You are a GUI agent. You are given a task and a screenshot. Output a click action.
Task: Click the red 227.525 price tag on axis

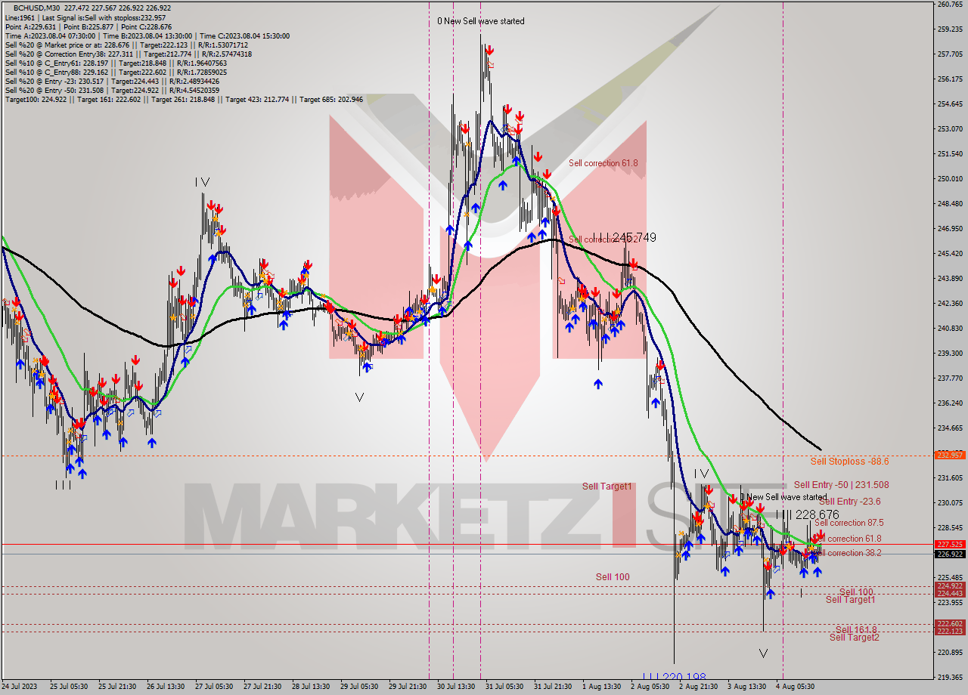950,544
